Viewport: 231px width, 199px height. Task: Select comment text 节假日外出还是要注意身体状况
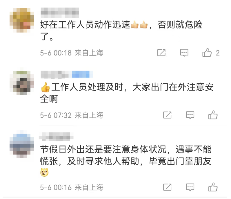point(103,149)
